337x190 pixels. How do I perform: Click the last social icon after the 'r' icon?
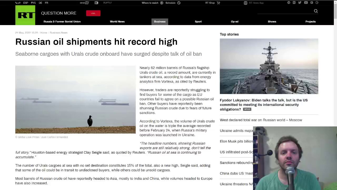(317, 3)
